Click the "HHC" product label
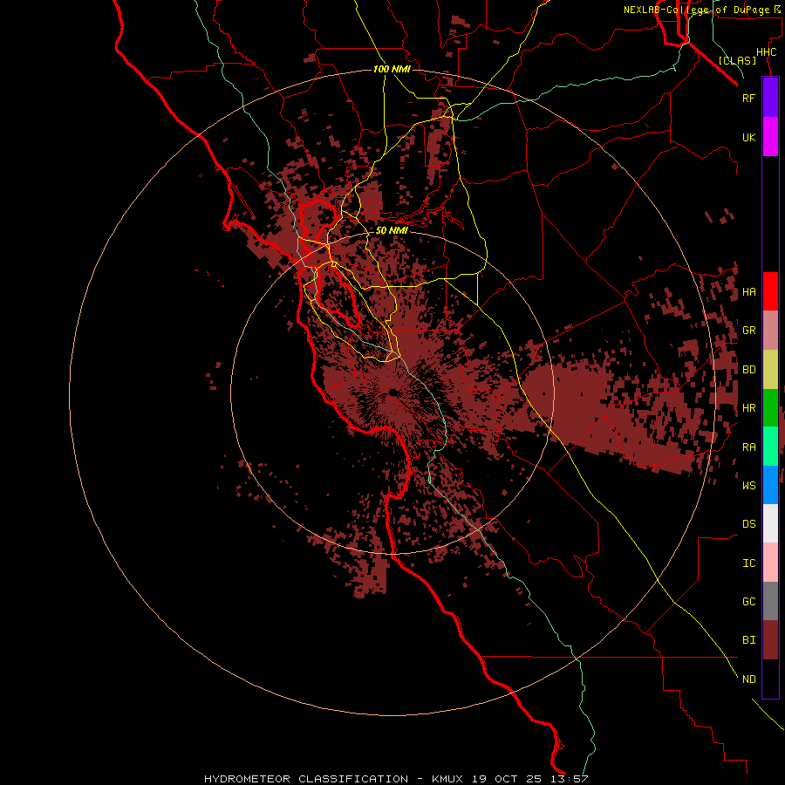 [x=767, y=52]
